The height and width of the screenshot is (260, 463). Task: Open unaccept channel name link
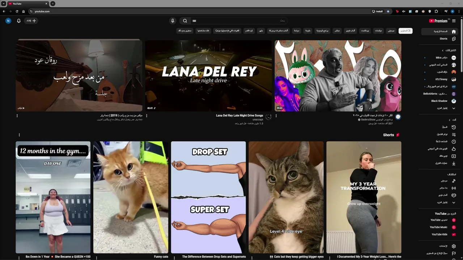coord(258,120)
